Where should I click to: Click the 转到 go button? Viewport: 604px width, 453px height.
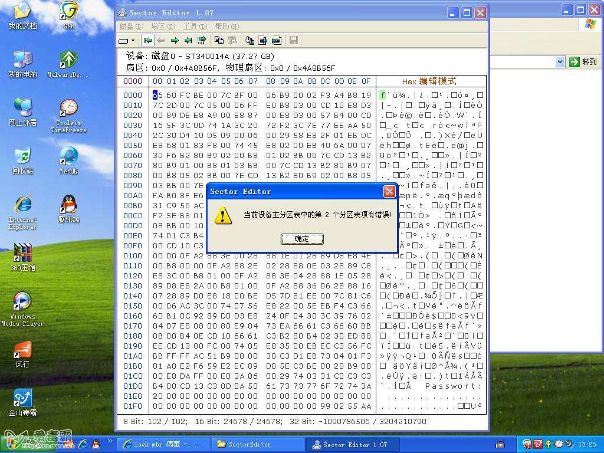[x=583, y=61]
